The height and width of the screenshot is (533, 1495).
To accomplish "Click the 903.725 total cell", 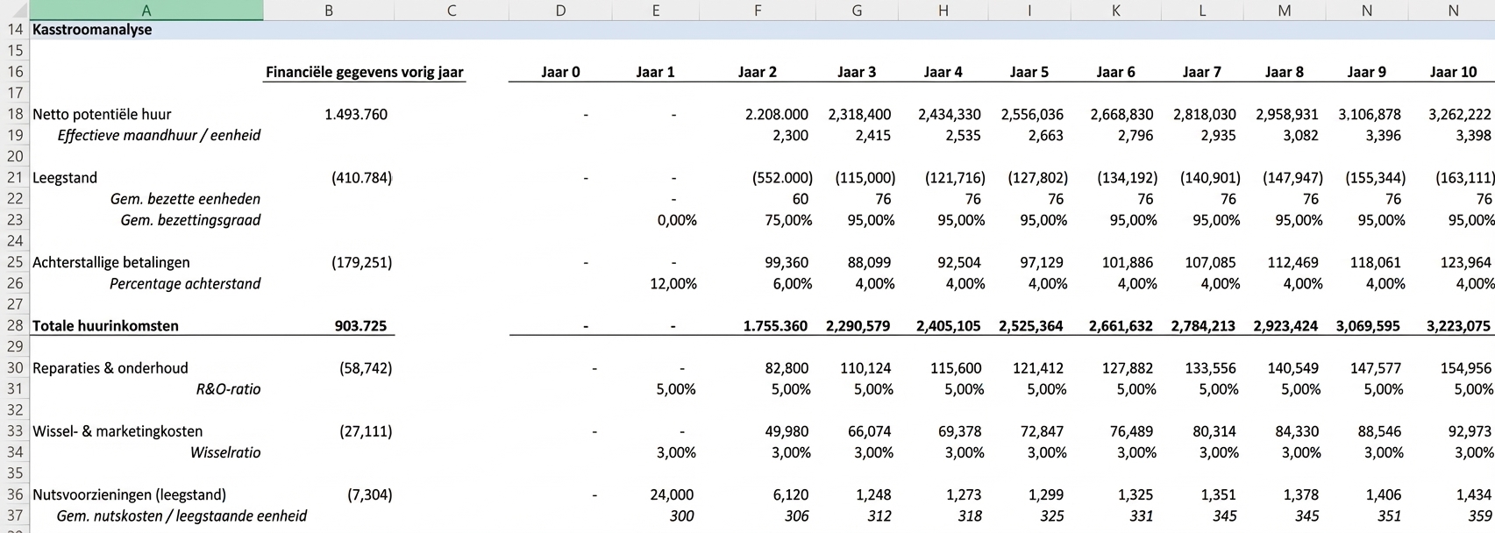I will click(x=360, y=326).
